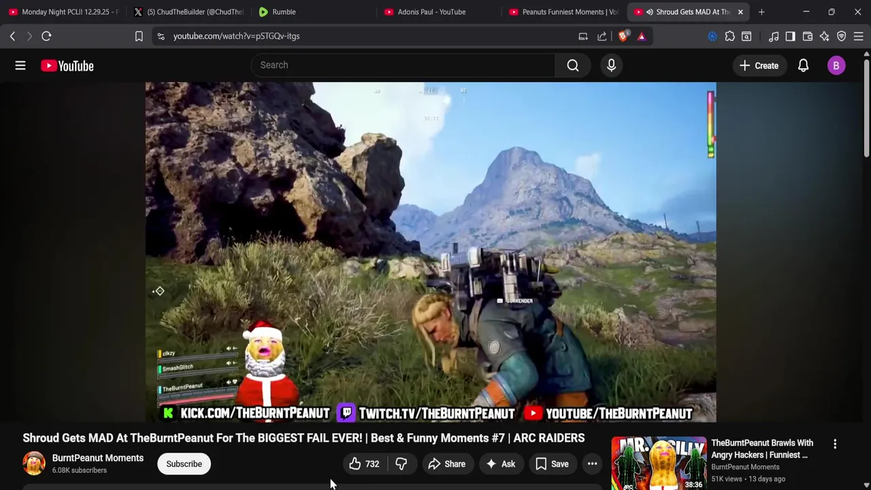Open the tab search toolbar icon
This screenshot has width=871, height=490.
tap(746, 36)
